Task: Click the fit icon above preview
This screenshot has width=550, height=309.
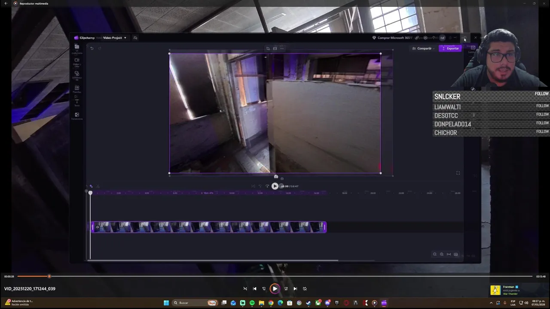Action: coord(275,48)
